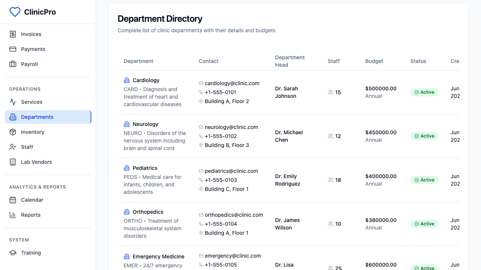Click the Invoices receipt icon in sidebar

click(13, 34)
